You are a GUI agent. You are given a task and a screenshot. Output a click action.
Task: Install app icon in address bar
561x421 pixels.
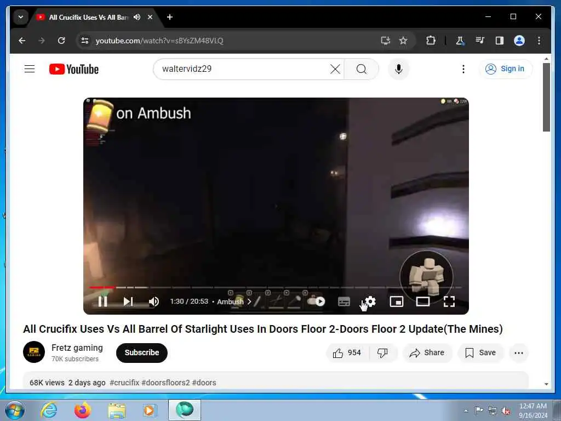[385, 41]
